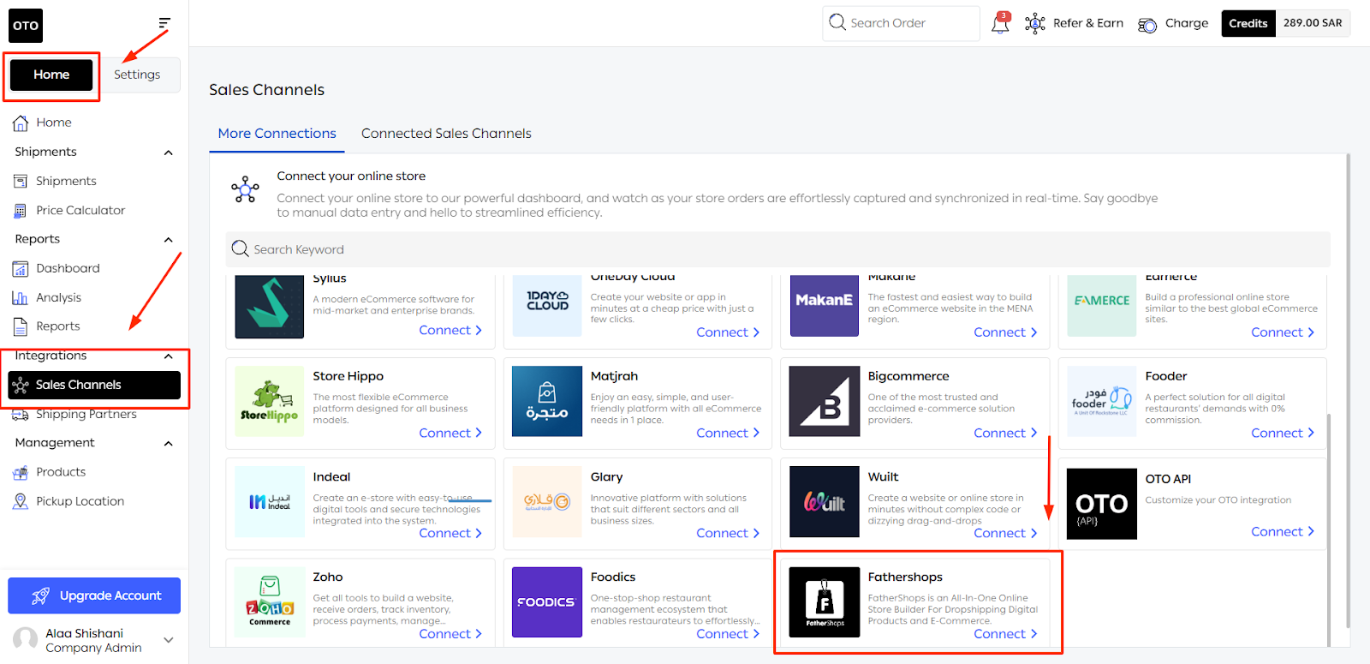Open the notifications bell
This screenshot has width=1370, height=664.
click(1000, 23)
